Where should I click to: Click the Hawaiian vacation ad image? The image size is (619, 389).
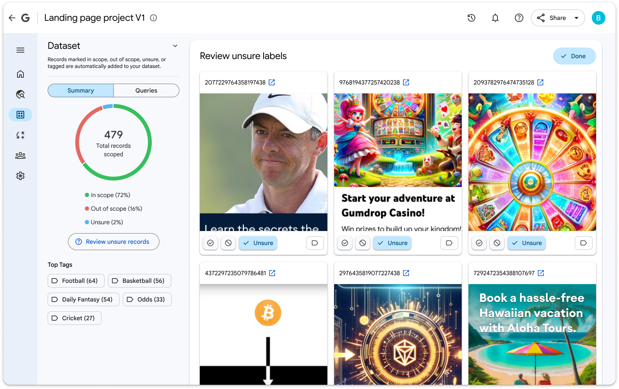coord(532,334)
